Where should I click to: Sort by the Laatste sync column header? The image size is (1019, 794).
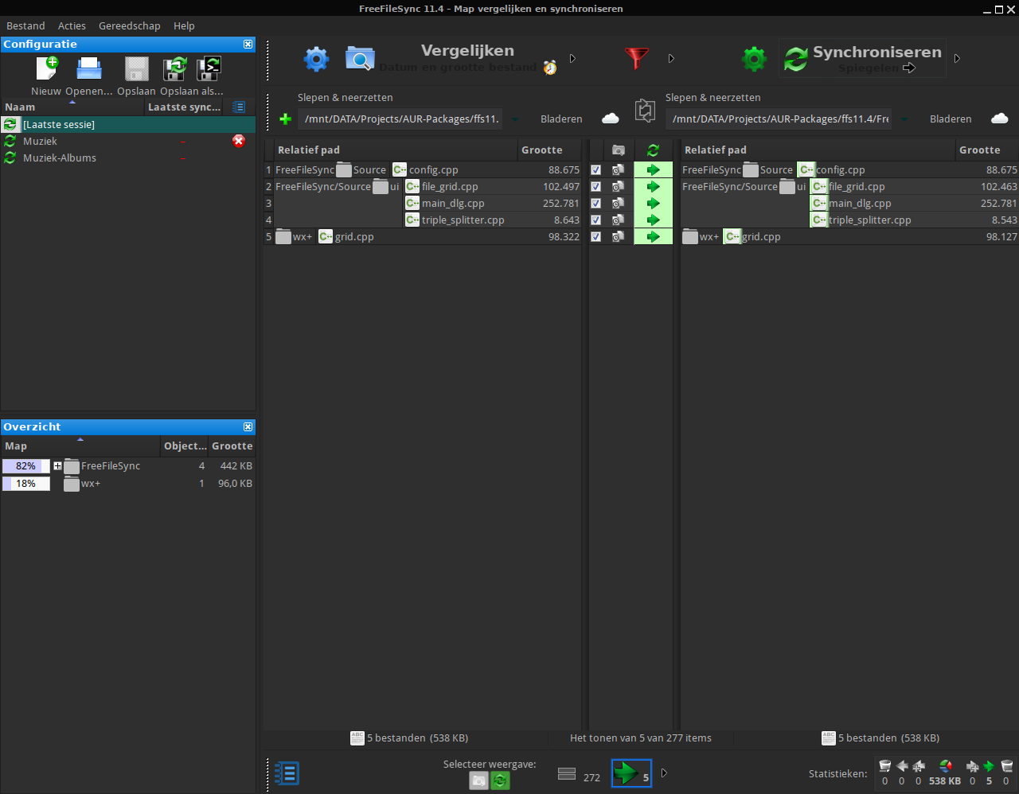click(185, 107)
